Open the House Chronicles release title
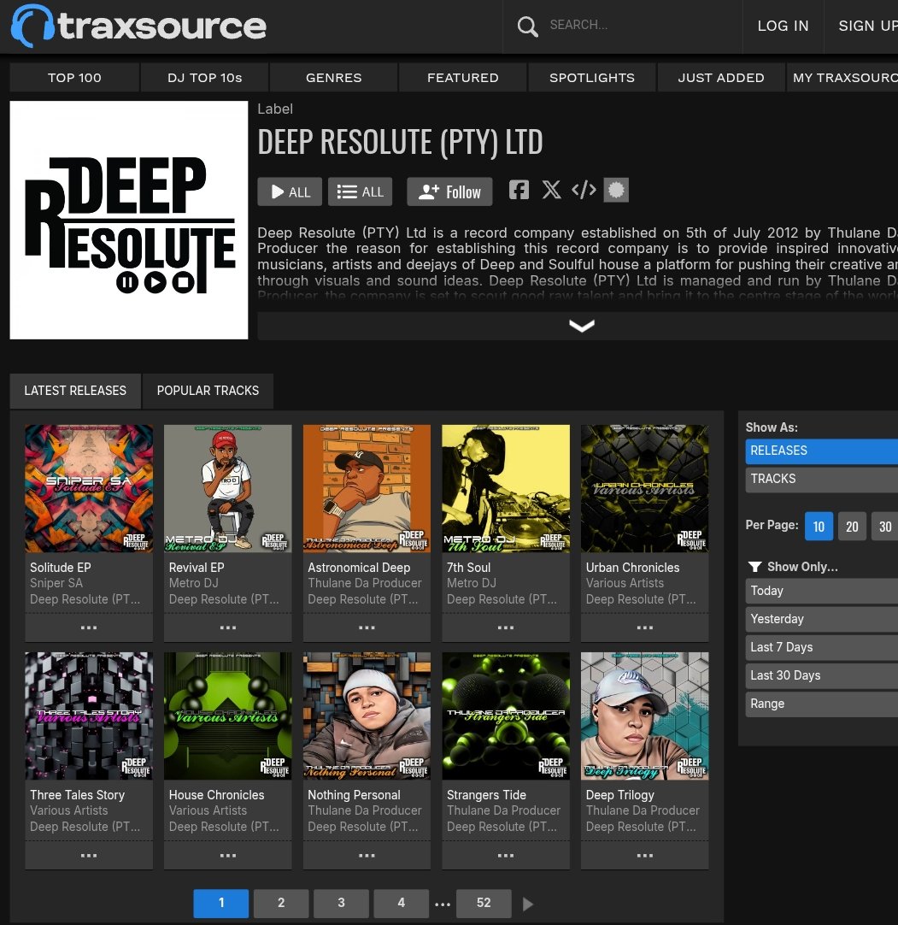This screenshot has height=925, width=898. [216, 795]
